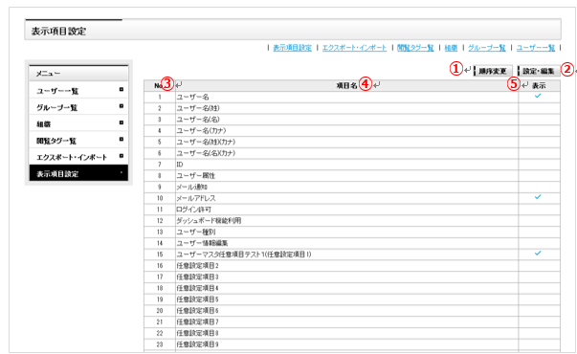Click the 任意設定項目5 item name
Viewport: 577px width, 354px height.
click(198, 299)
